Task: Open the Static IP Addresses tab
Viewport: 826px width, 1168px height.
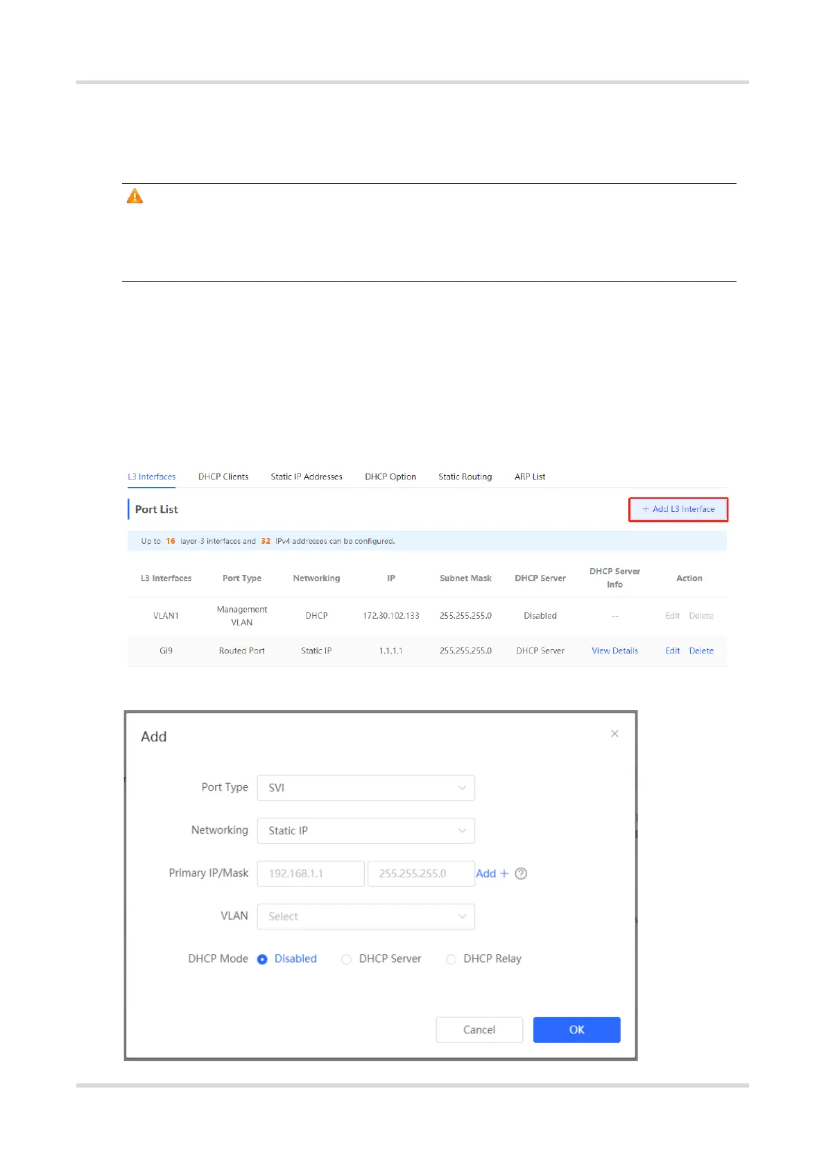Action: coord(307,476)
